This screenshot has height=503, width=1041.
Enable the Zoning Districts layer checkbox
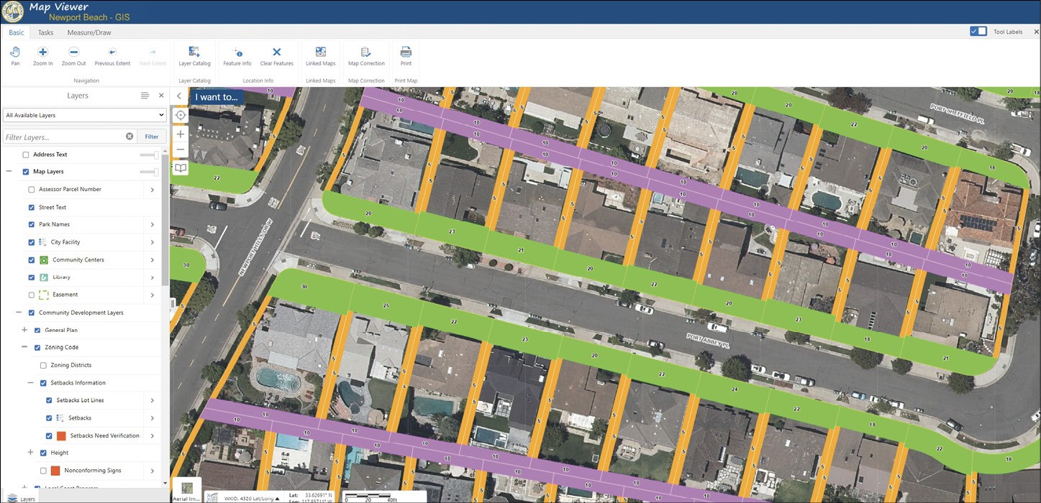pyautogui.click(x=42, y=364)
